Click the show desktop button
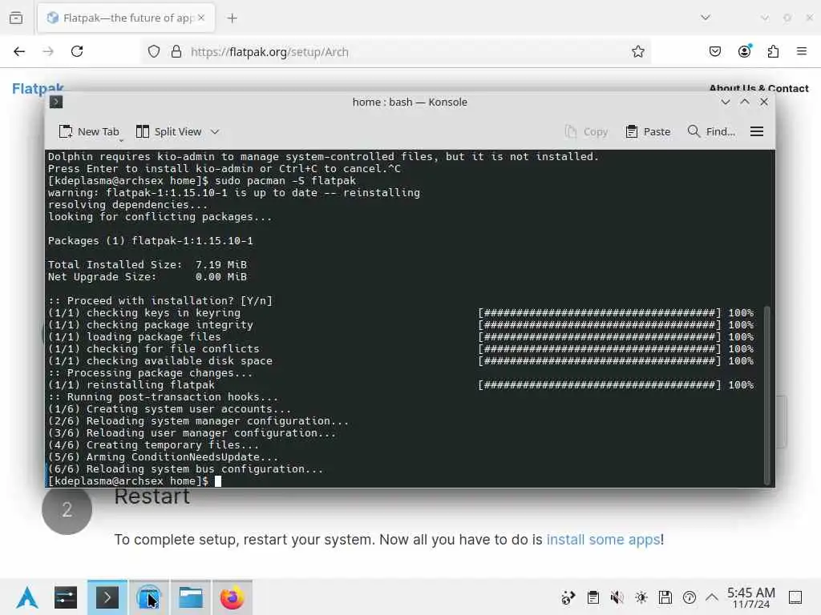Screen dimensions: 821x615 pyautogui.click(x=795, y=597)
